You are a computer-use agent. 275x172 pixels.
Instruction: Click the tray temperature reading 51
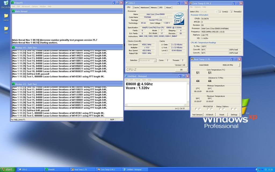[x=266, y=170]
